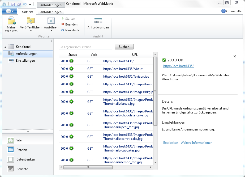The height and width of the screenshot is (177, 245).
Task: Open the Veröffentlichen dropdown arrow
Action: [31, 31]
